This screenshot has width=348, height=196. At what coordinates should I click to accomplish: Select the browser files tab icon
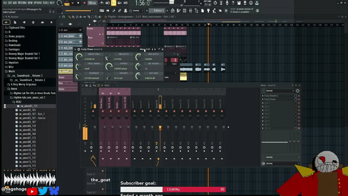point(15,22)
